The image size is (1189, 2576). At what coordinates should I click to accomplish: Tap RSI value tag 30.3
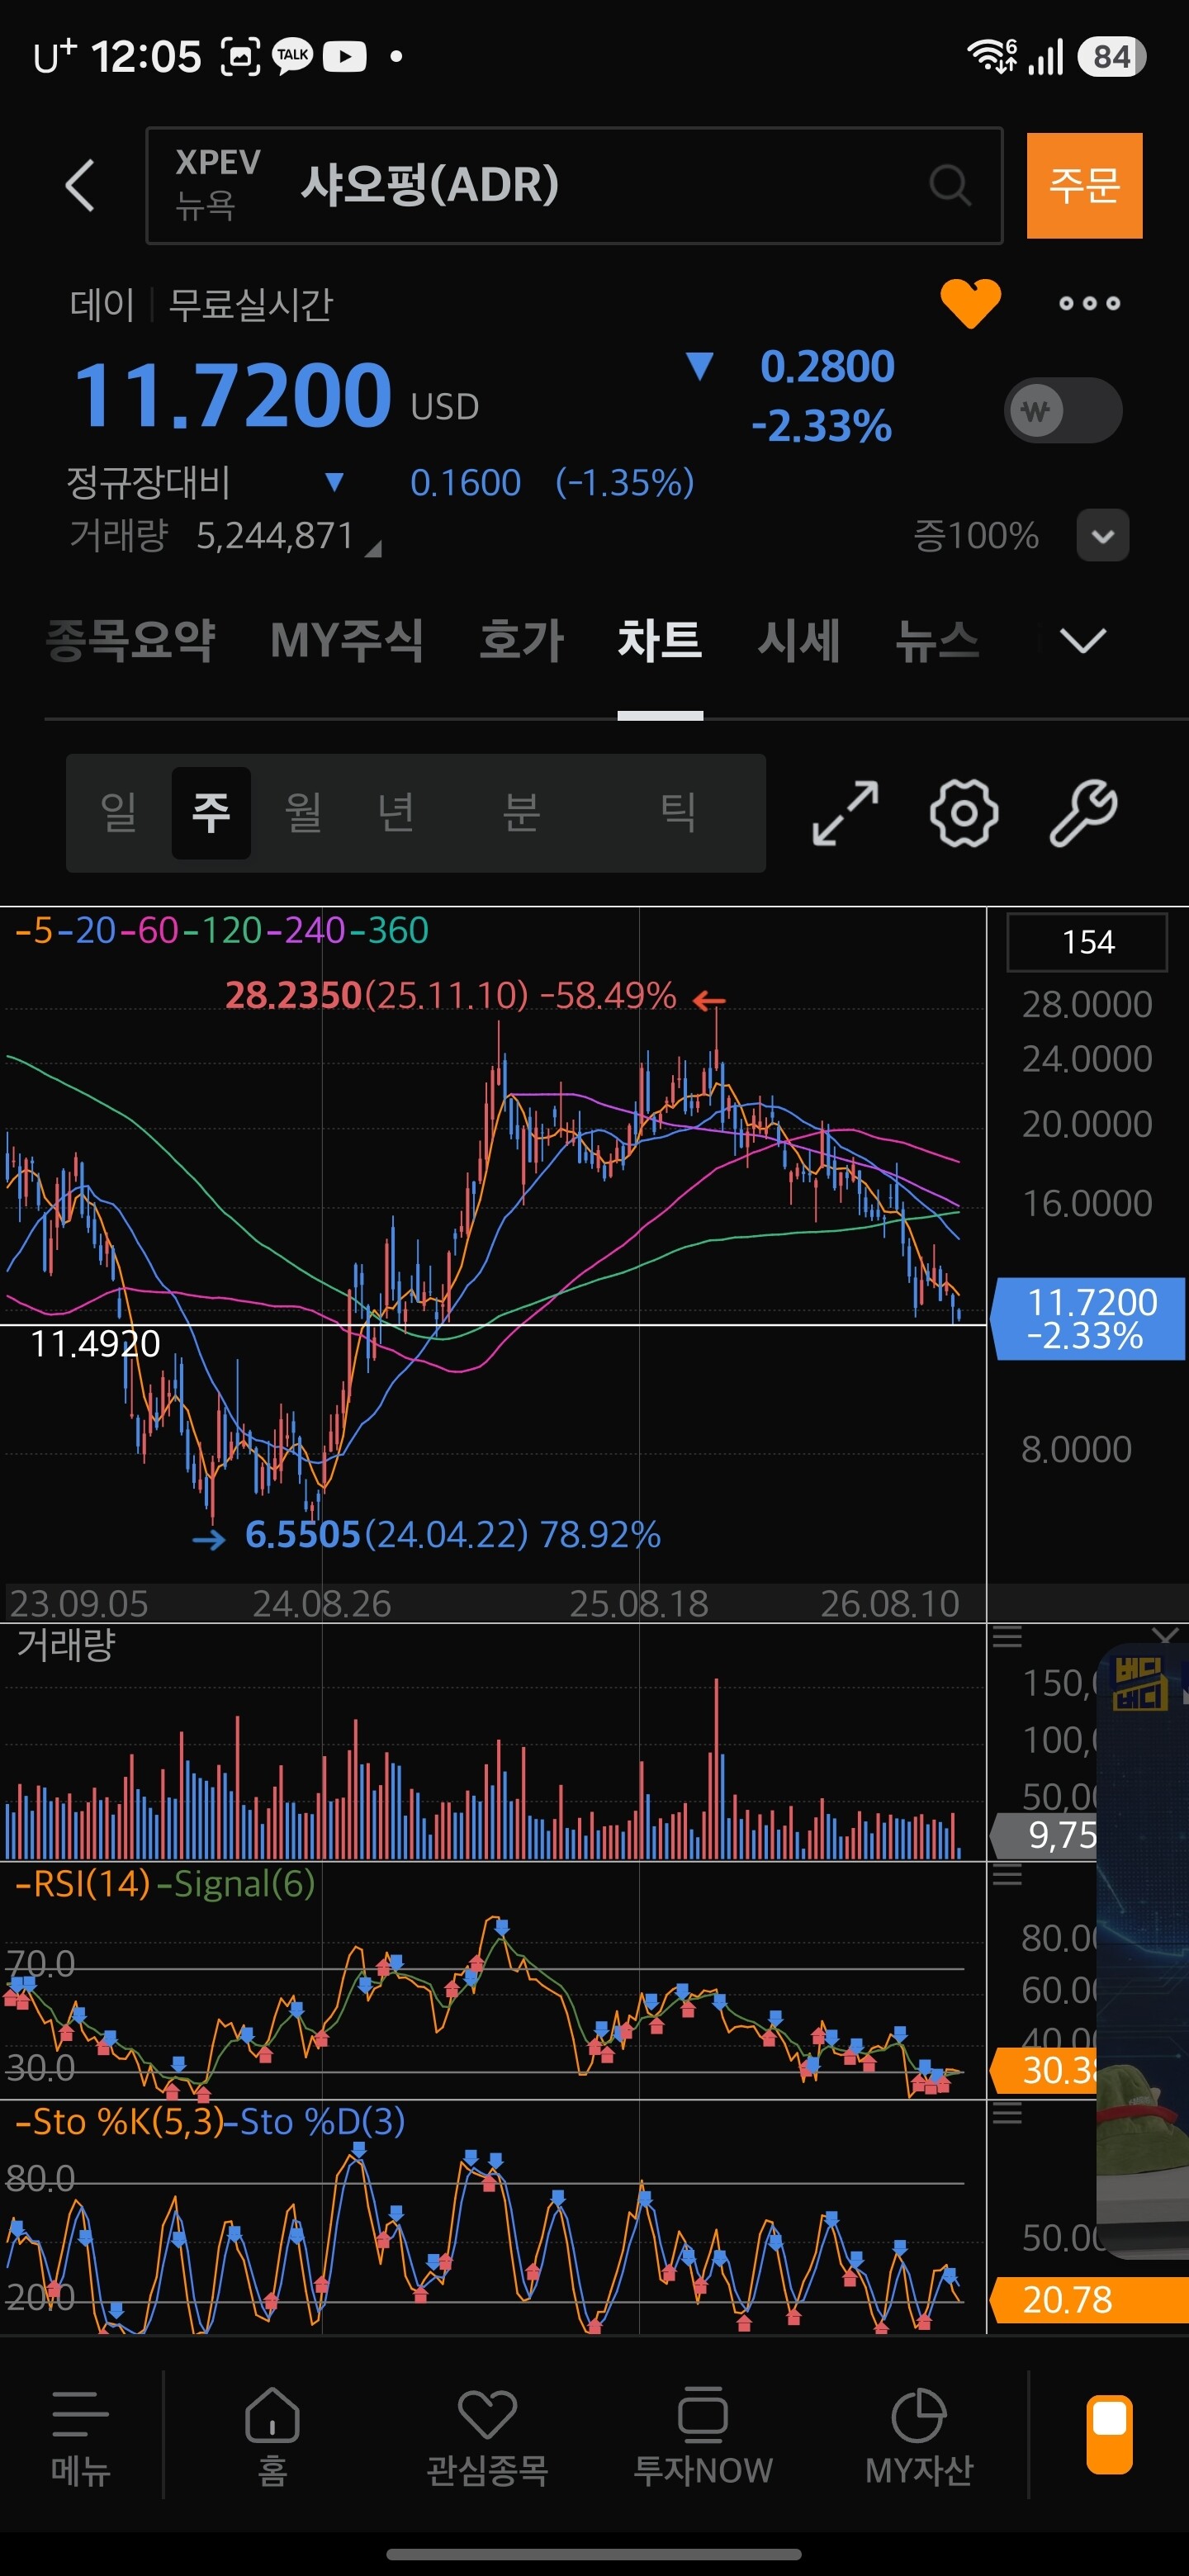[1044, 2070]
